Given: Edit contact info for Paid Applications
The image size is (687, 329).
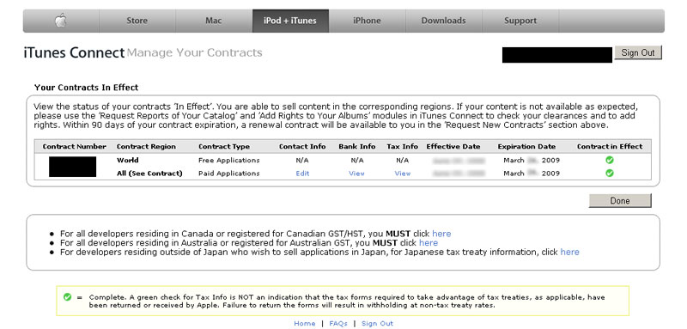Looking at the screenshot, I should [302, 174].
